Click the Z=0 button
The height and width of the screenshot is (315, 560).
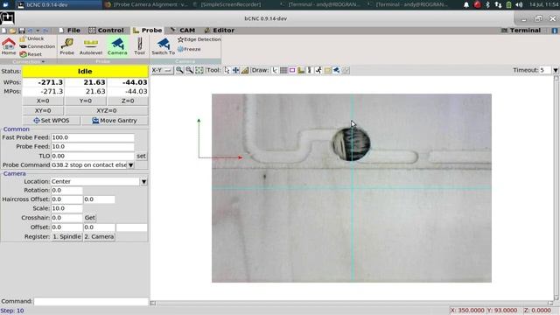click(128, 101)
